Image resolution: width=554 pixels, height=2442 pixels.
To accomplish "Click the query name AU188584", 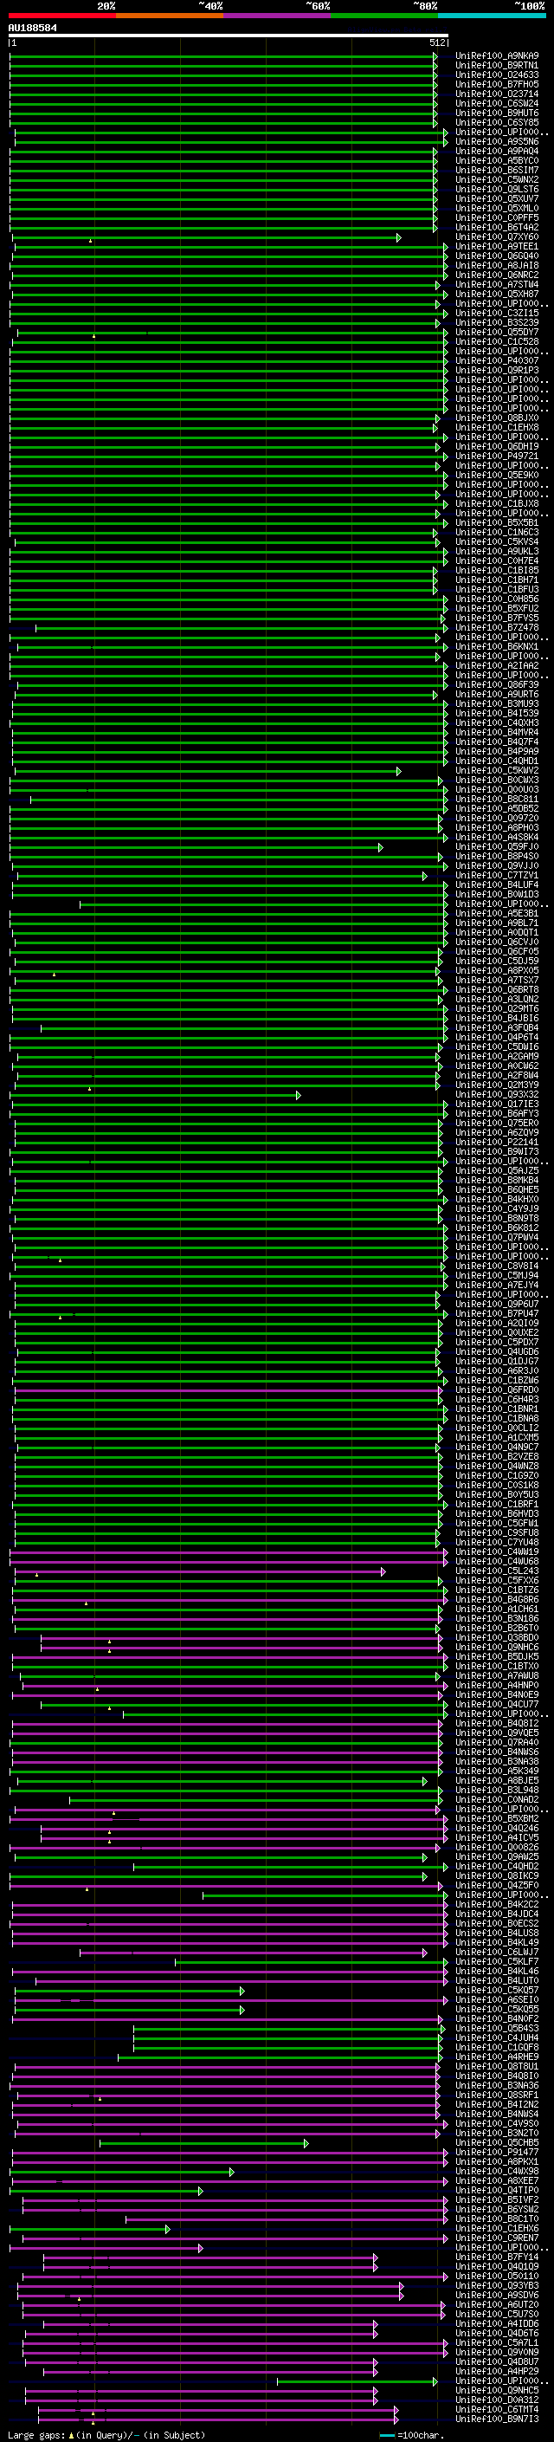I will pyautogui.click(x=32, y=28).
